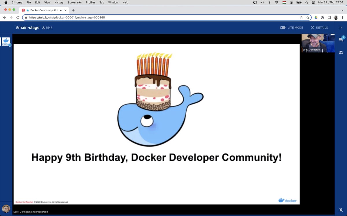Viewport: 347px width, 216px height.
Task: Click the address bar URL
Action: tap(67, 17)
